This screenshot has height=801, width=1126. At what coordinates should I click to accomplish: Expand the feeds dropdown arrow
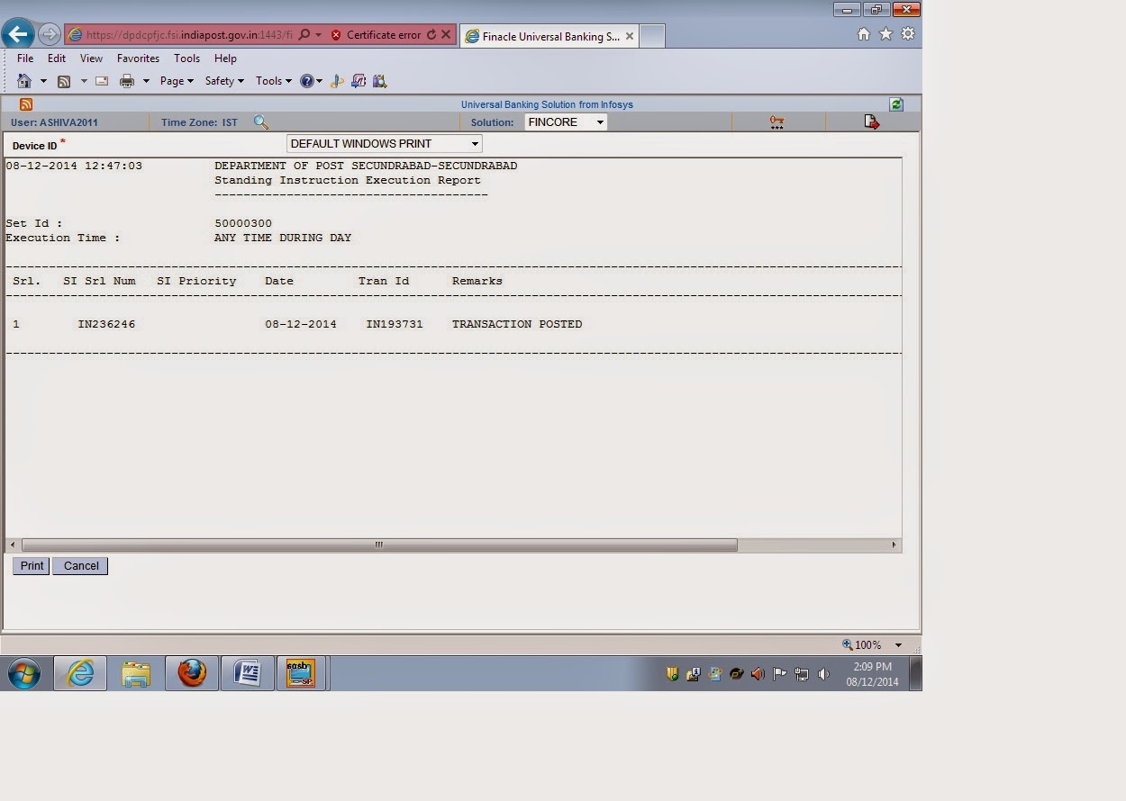84,81
